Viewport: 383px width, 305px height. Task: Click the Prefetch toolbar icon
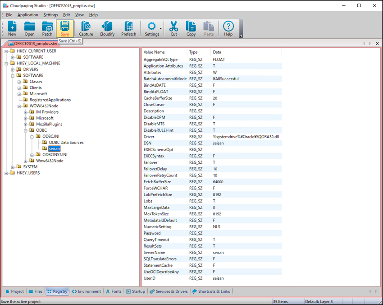pyautogui.click(x=129, y=28)
